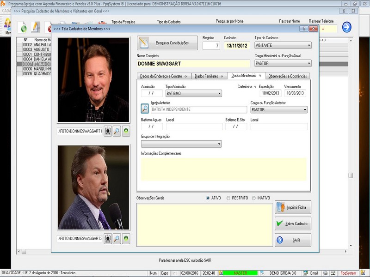370x277 pixels.
Task: Click the Membros person icon in main toolbar
Action: pyautogui.click(x=7, y=24)
